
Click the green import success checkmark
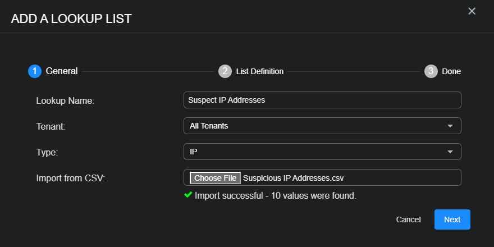pos(188,195)
